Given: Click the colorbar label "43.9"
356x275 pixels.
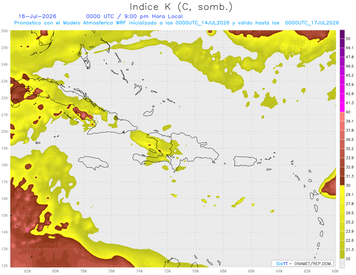Looking at the screenshot, I should click(350, 85).
